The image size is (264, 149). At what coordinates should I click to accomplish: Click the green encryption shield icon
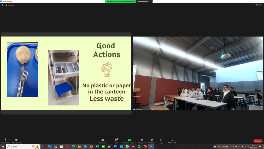[3, 5]
